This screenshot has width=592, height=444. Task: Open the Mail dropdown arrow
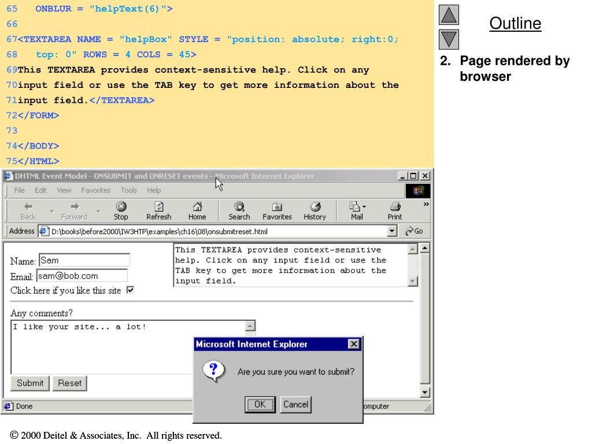(364, 207)
